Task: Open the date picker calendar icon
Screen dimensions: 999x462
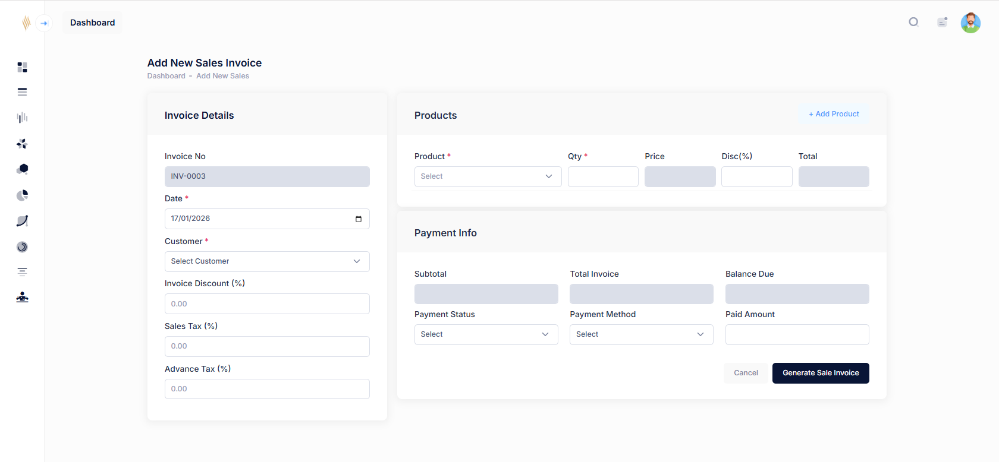Action: tap(358, 219)
